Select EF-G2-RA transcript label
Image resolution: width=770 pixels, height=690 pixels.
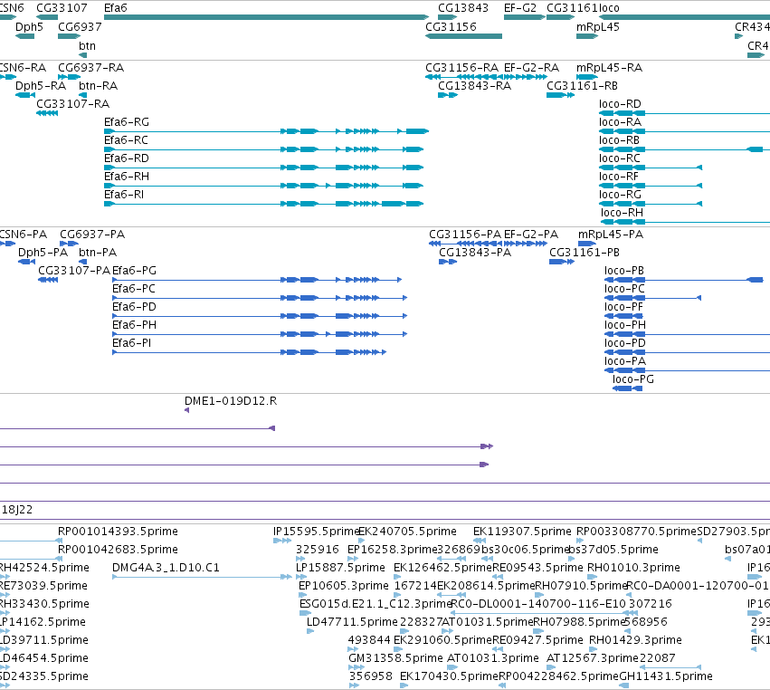(x=531, y=67)
